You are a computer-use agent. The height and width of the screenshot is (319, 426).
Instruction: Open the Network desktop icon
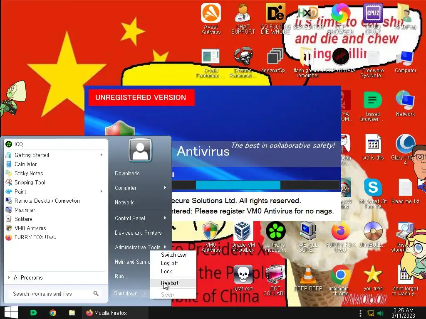coord(405,103)
